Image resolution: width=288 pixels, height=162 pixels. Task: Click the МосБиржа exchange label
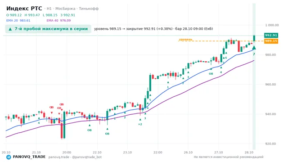pos(65,9)
